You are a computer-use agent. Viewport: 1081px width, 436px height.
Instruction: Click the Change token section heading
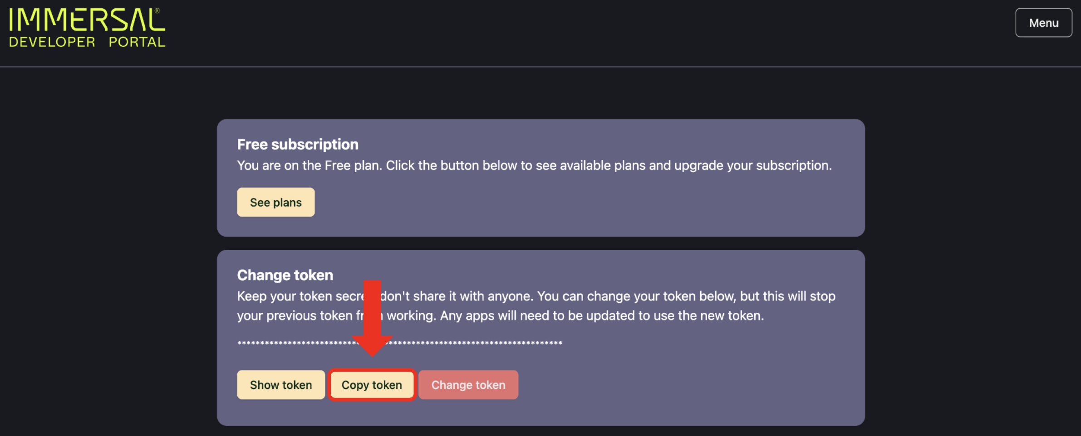pyautogui.click(x=285, y=275)
